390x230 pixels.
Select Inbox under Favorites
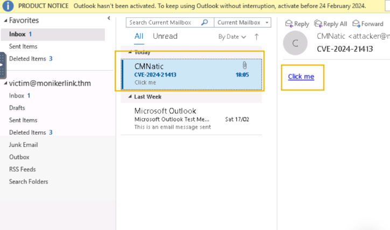53,34
